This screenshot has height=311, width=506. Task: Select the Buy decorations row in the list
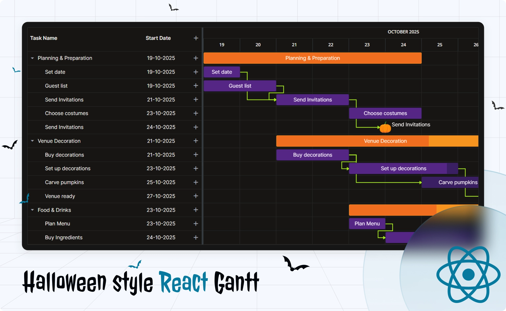pos(64,155)
